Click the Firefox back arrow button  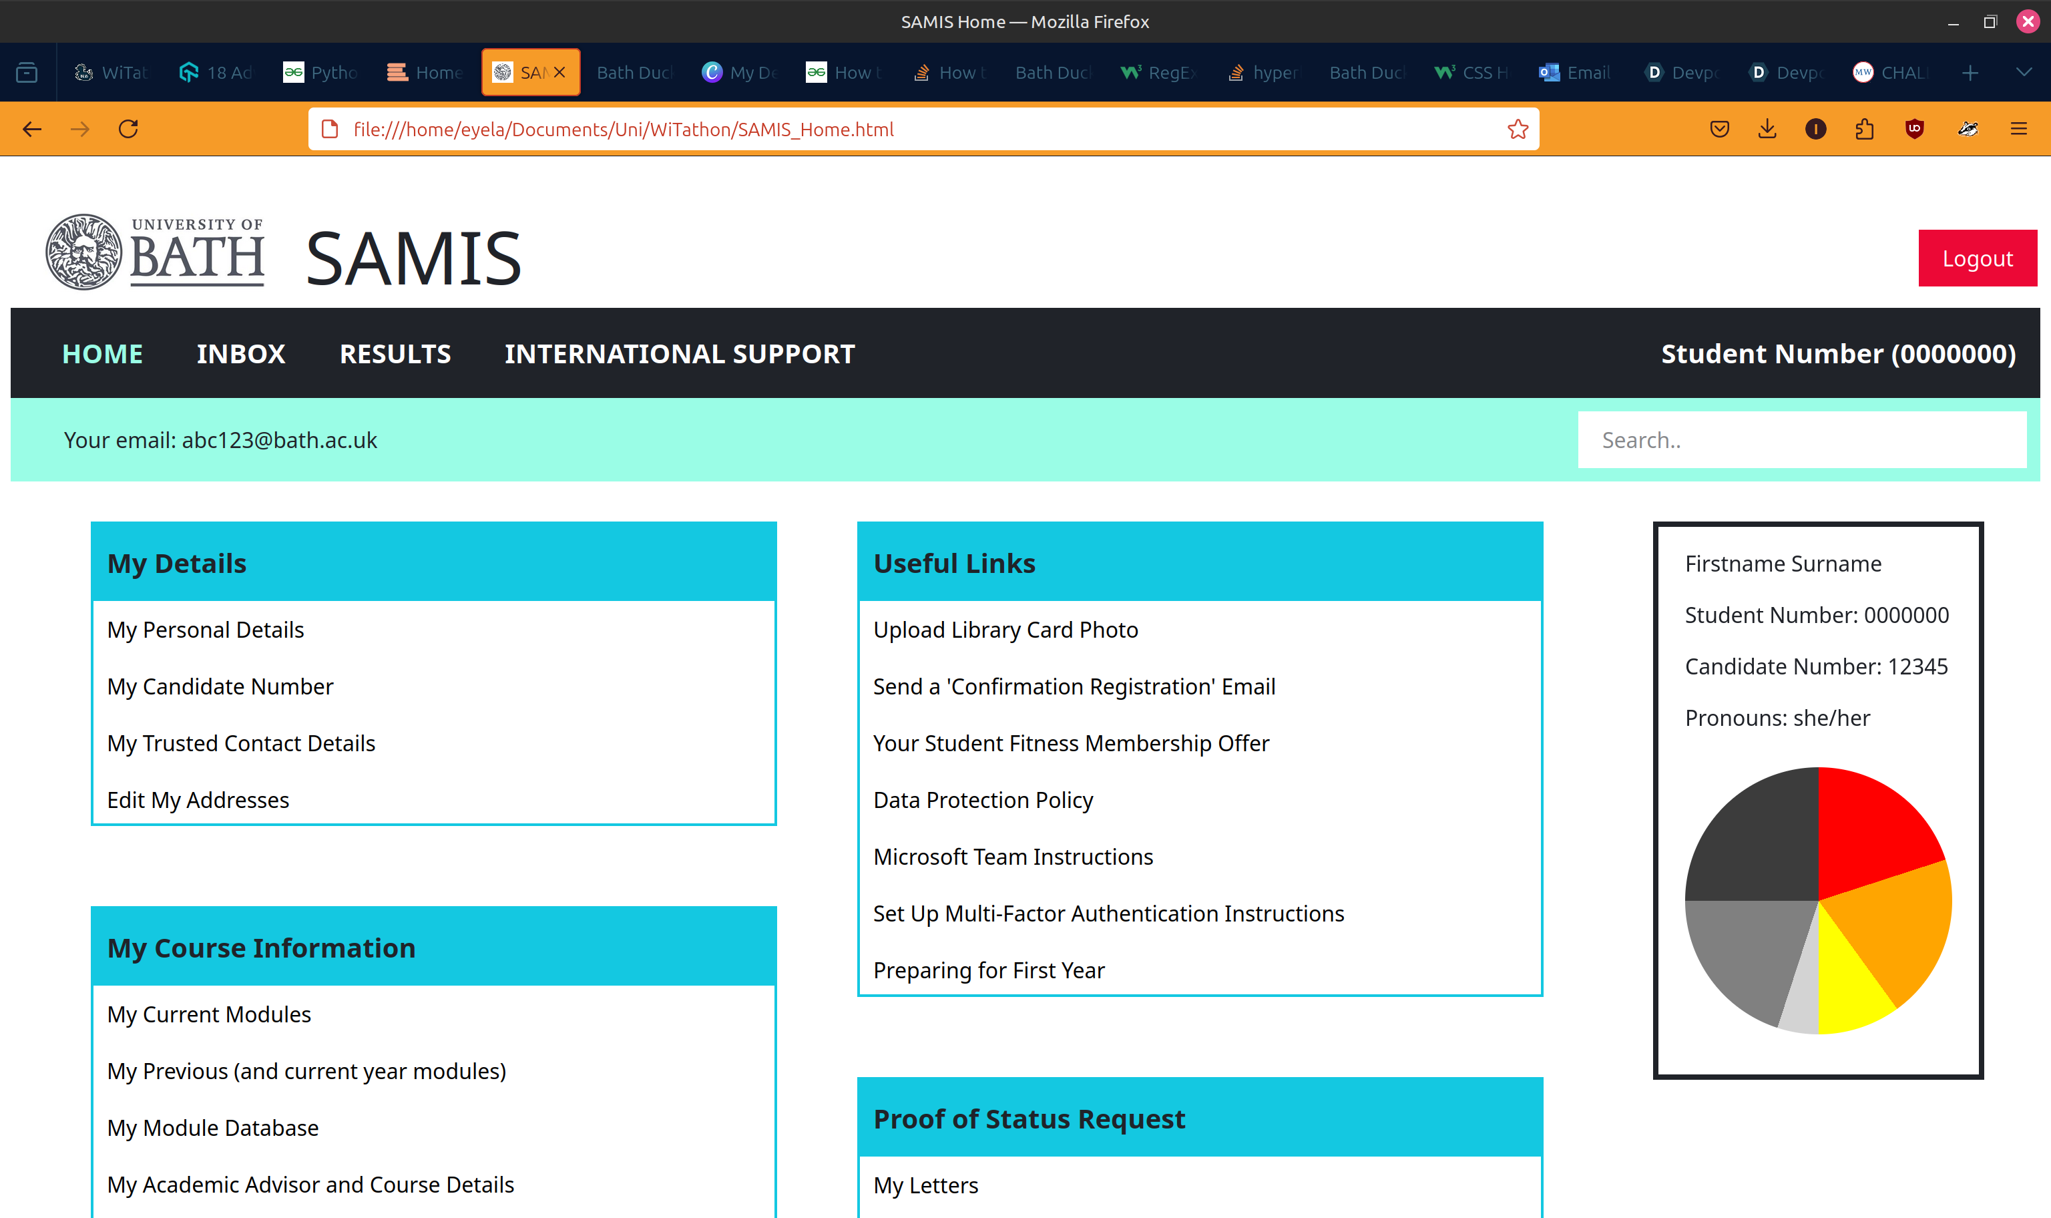pos(32,129)
